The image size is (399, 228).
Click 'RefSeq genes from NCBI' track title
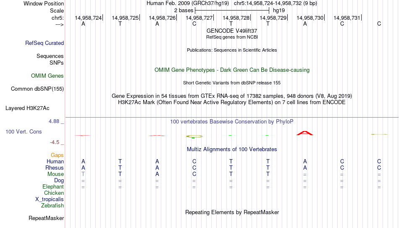232,37
